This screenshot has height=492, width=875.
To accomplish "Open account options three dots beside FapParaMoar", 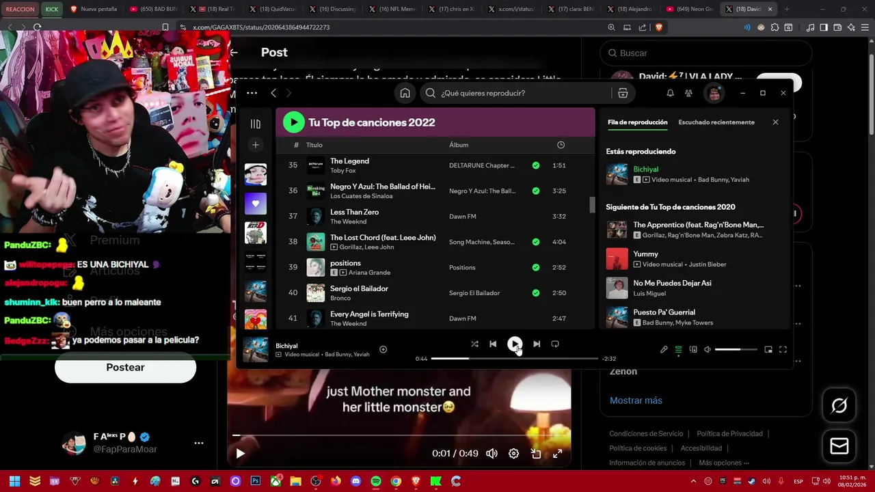I will (198, 443).
